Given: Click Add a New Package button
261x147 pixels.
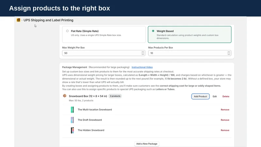Looking at the screenshot, I should (x=146, y=144).
